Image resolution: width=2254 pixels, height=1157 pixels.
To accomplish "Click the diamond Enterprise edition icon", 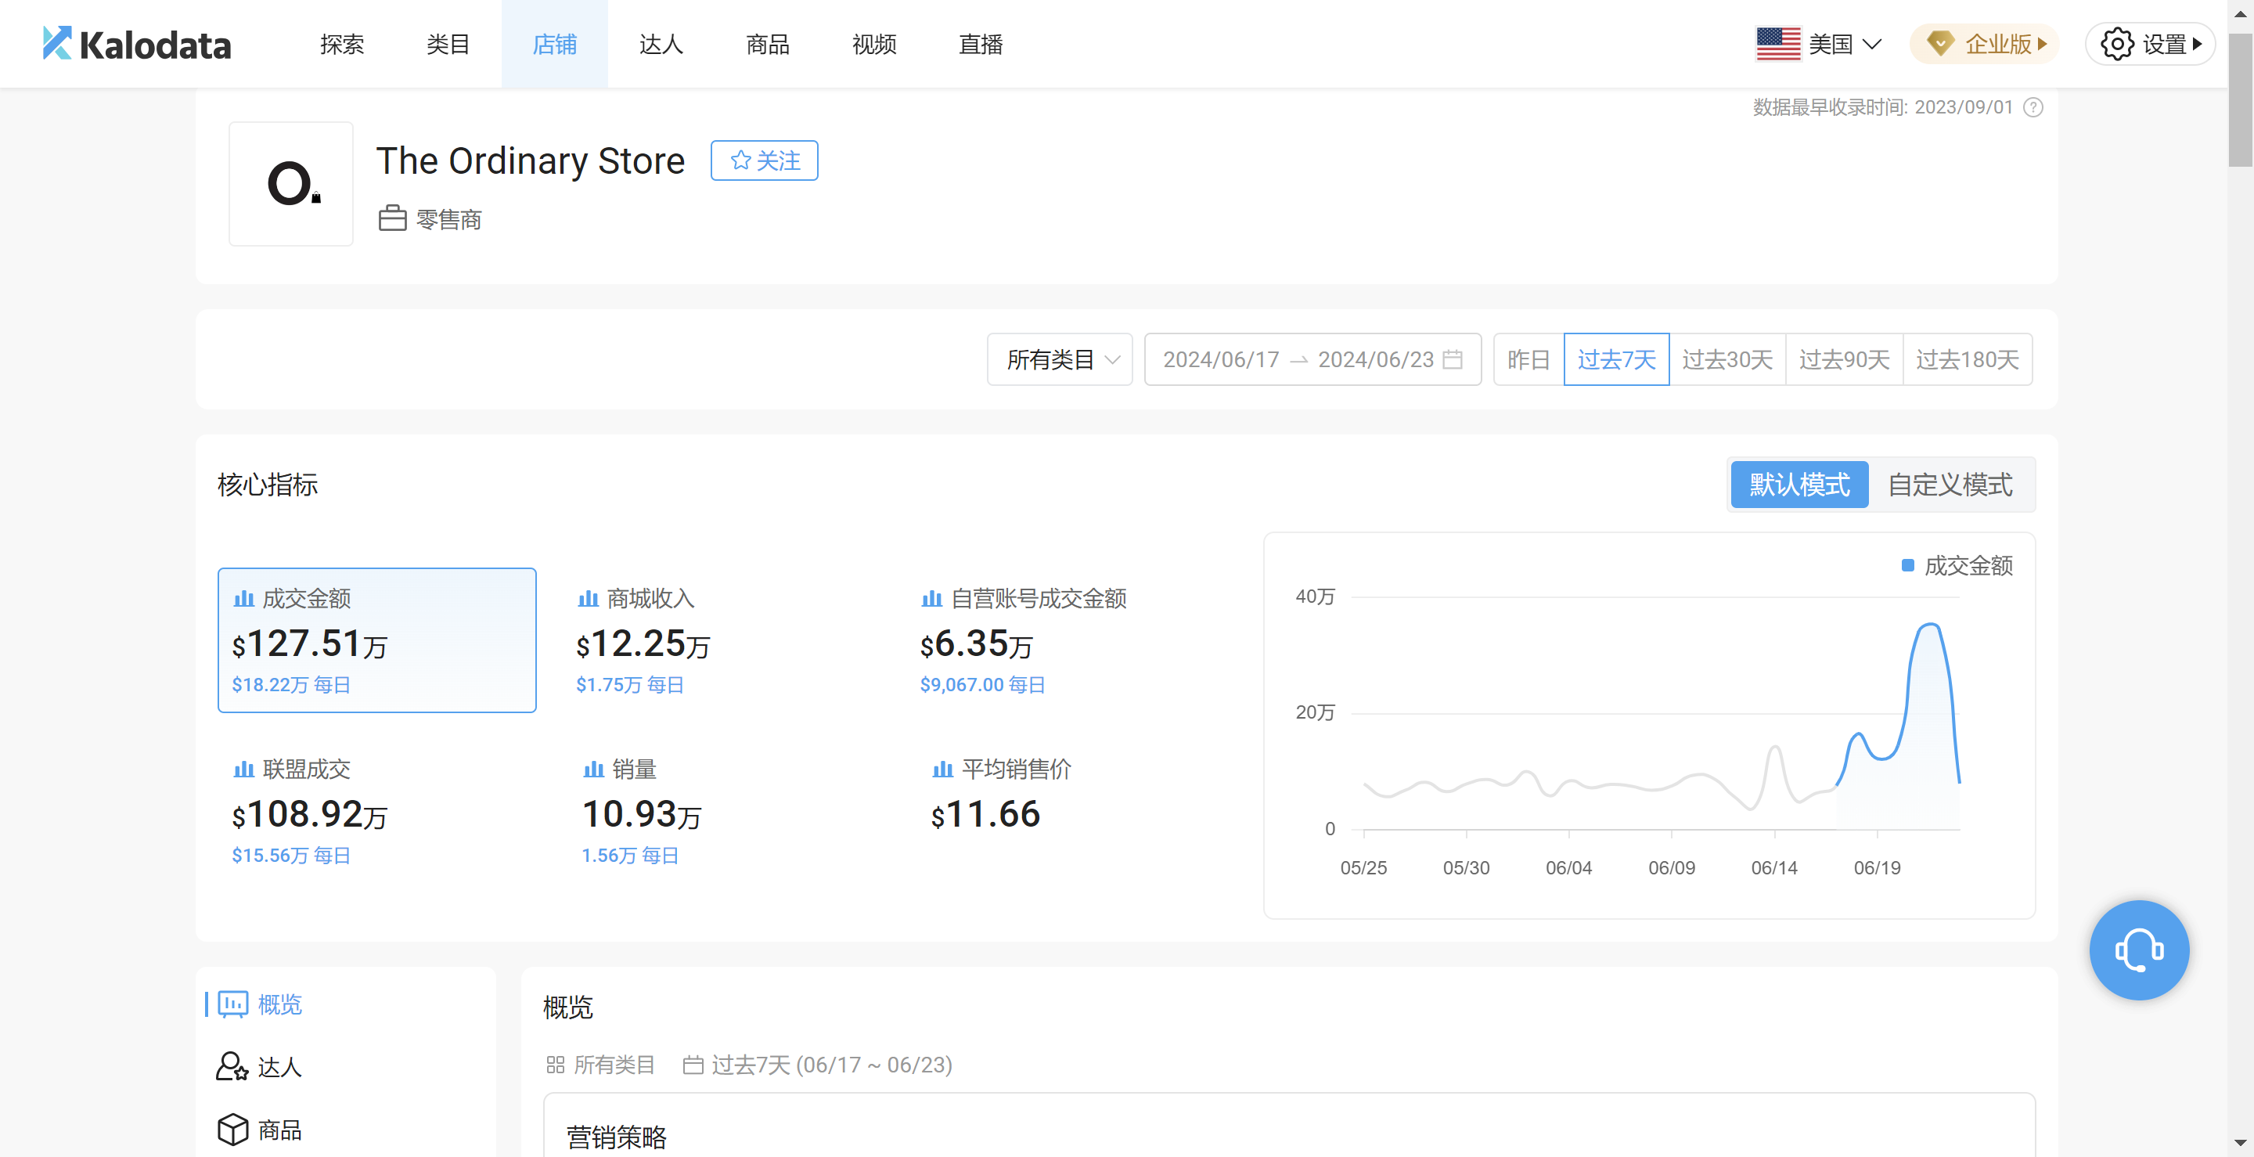I will pyautogui.click(x=1940, y=44).
